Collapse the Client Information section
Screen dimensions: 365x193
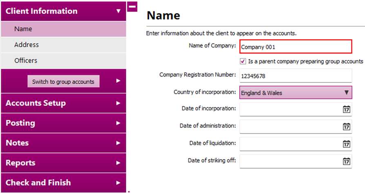coord(118,11)
